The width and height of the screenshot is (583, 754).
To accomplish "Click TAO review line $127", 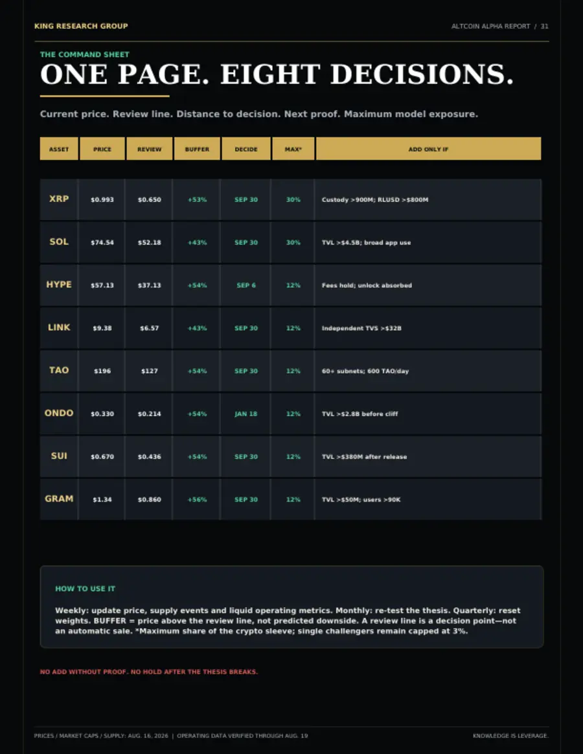I will coord(149,371).
